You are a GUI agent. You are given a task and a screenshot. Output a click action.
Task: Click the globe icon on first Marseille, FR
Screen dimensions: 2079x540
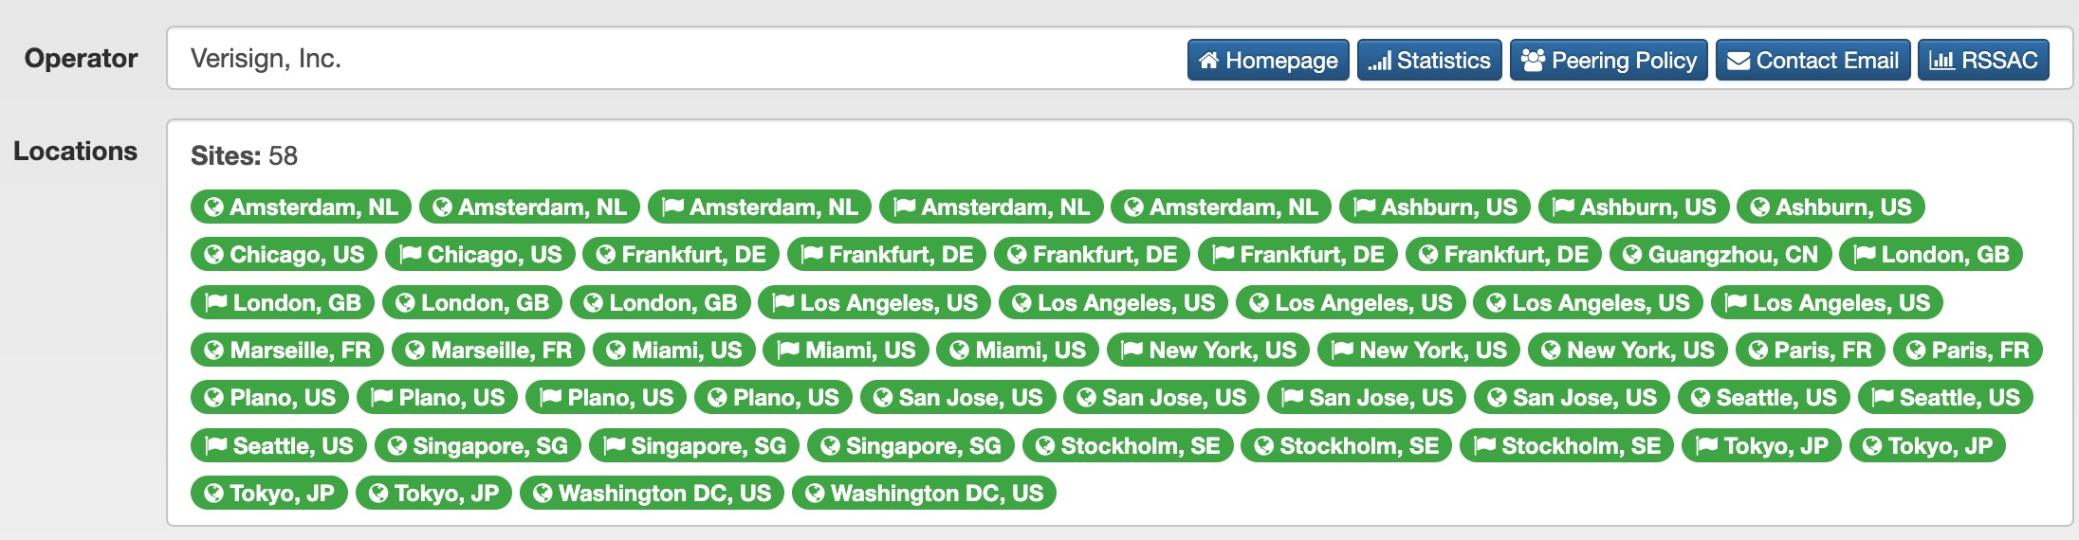coord(214,351)
